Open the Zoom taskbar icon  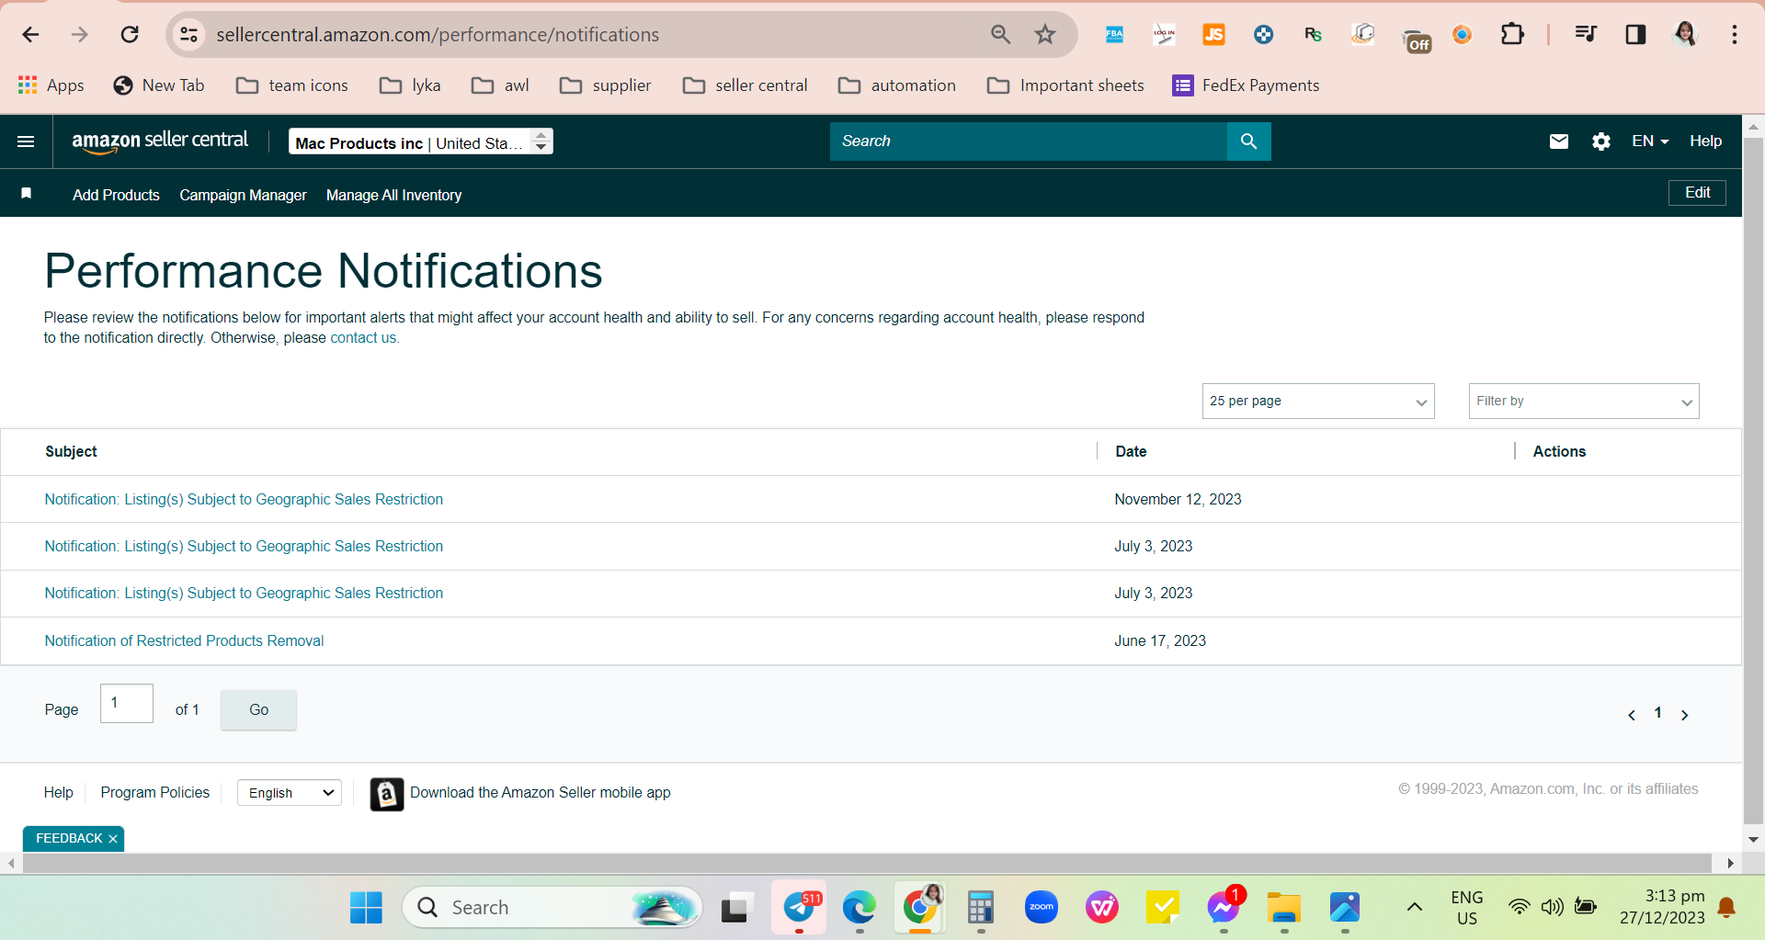[1042, 908]
